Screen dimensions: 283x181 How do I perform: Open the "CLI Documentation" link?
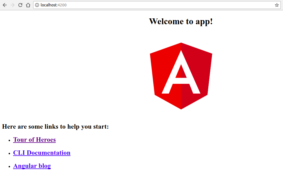pyautogui.click(x=42, y=153)
